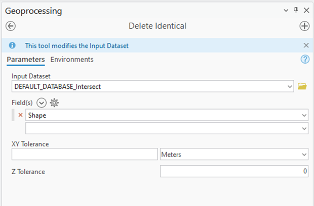The height and width of the screenshot is (206, 314).
Task: Expand the Field(s) circled chevron options
Action: click(42, 102)
